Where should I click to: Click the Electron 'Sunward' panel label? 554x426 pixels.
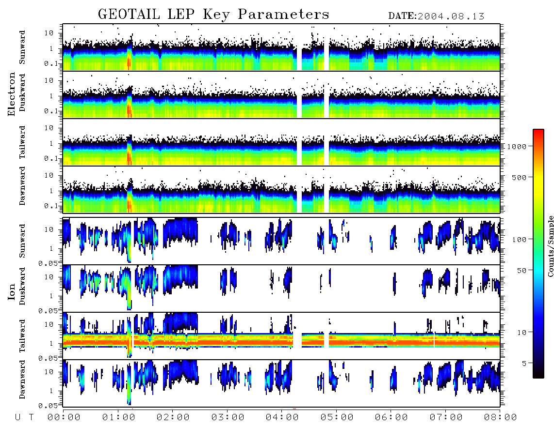pos(22,47)
